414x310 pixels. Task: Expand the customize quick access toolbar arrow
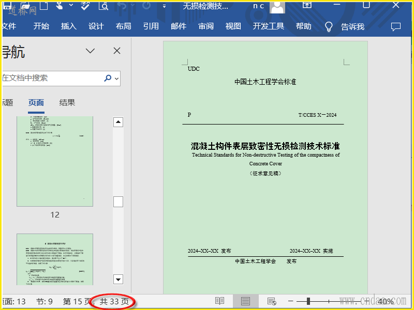pos(164,6)
